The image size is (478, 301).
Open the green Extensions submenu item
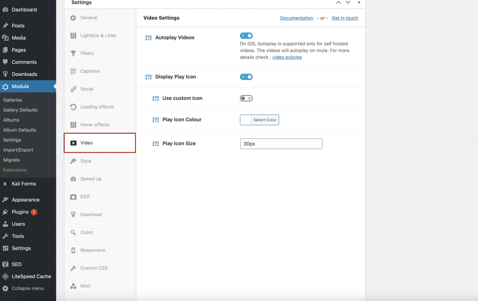[15, 170]
